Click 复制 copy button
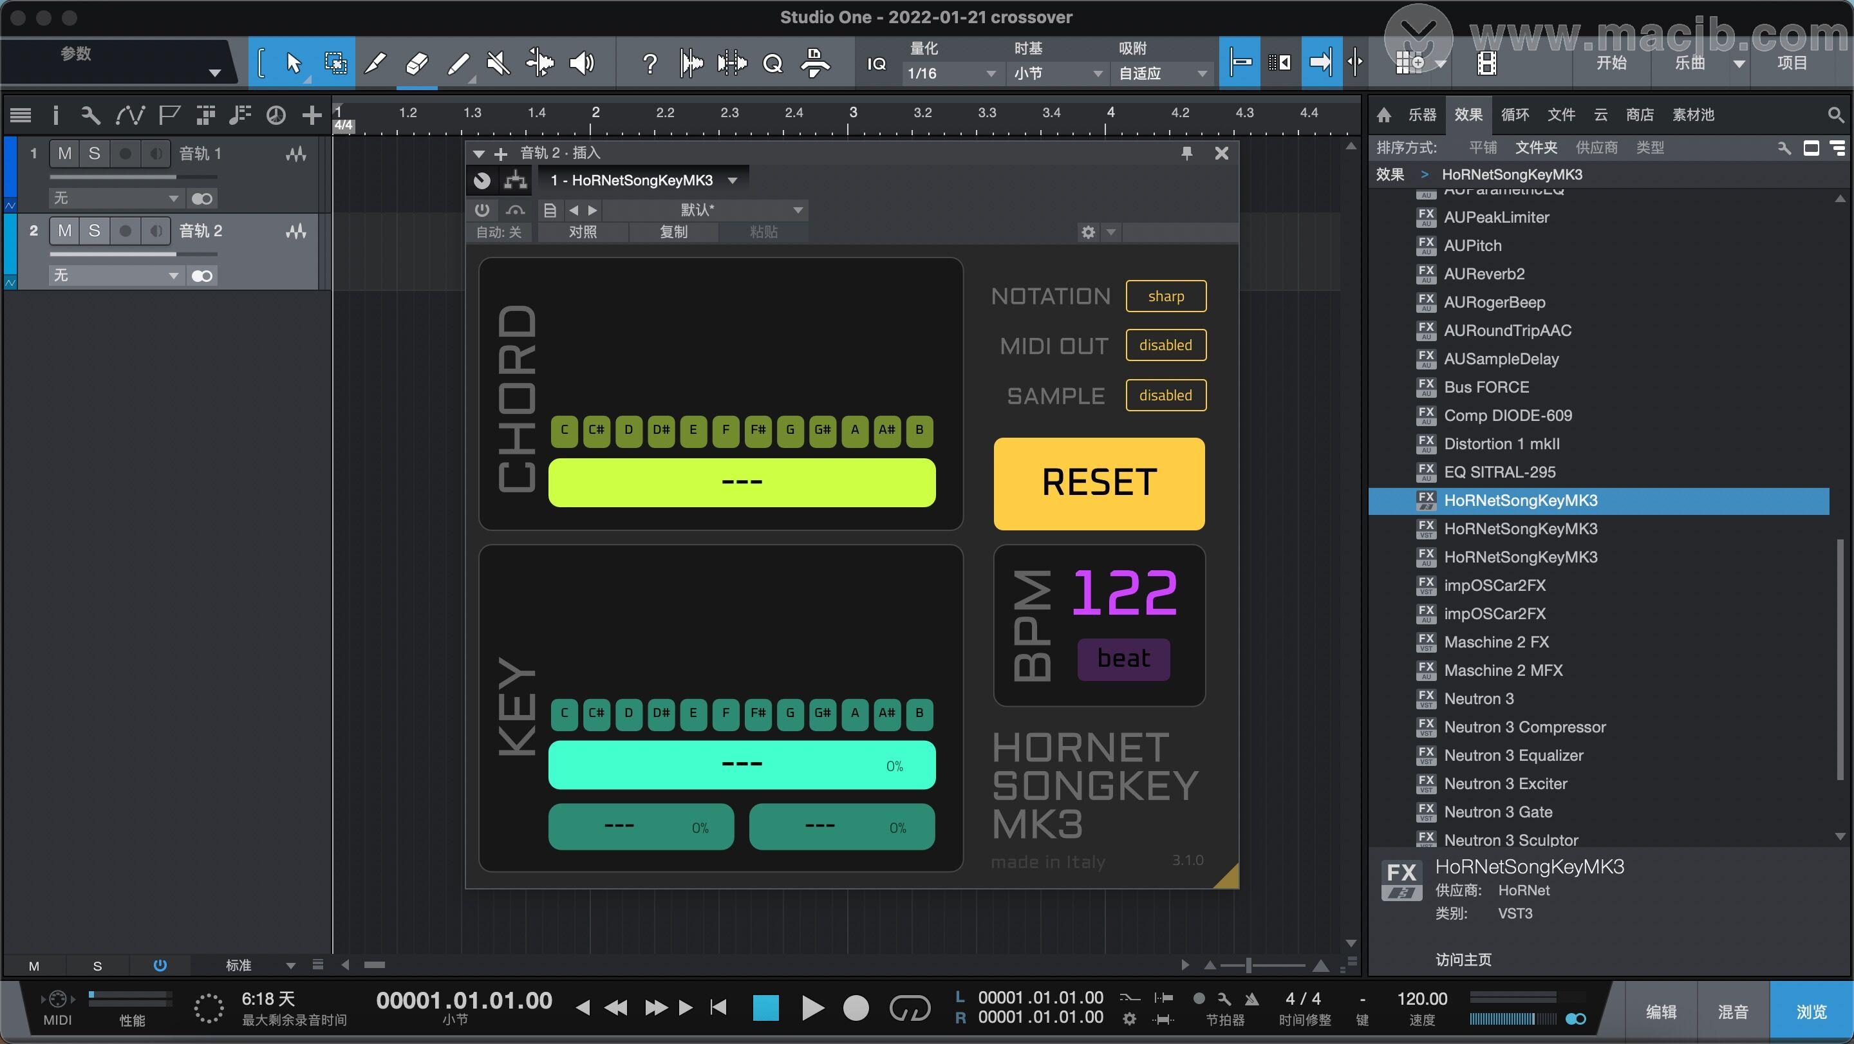The image size is (1854, 1044). [673, 232]
